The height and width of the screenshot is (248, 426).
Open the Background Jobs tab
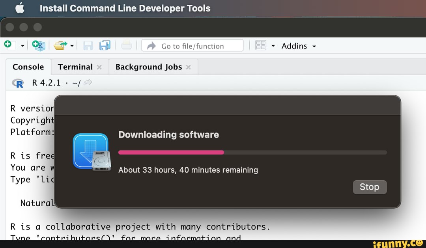tap(148, 67)
